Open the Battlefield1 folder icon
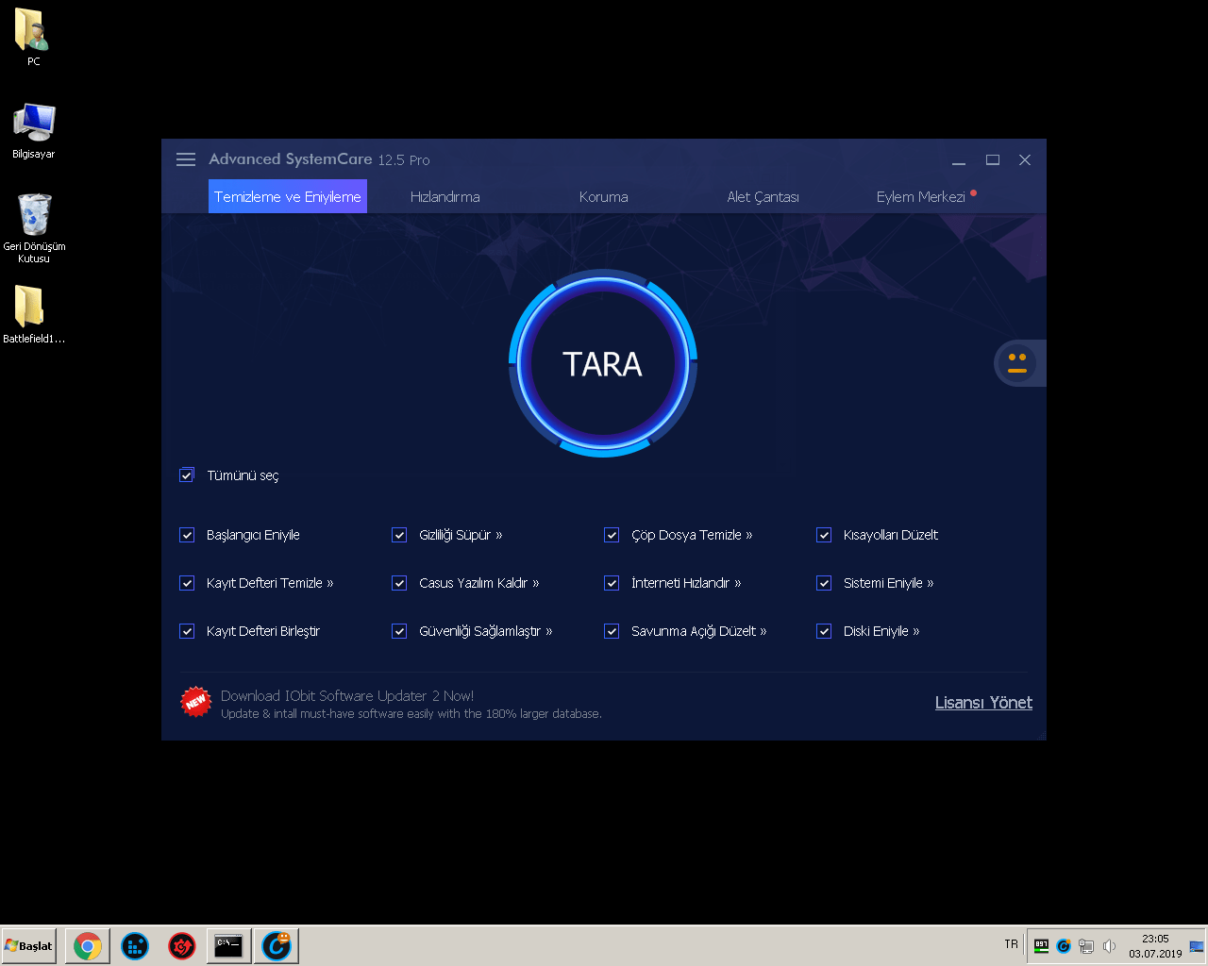The width and height of the screenshot is (1208, 966). click(34, 315)
